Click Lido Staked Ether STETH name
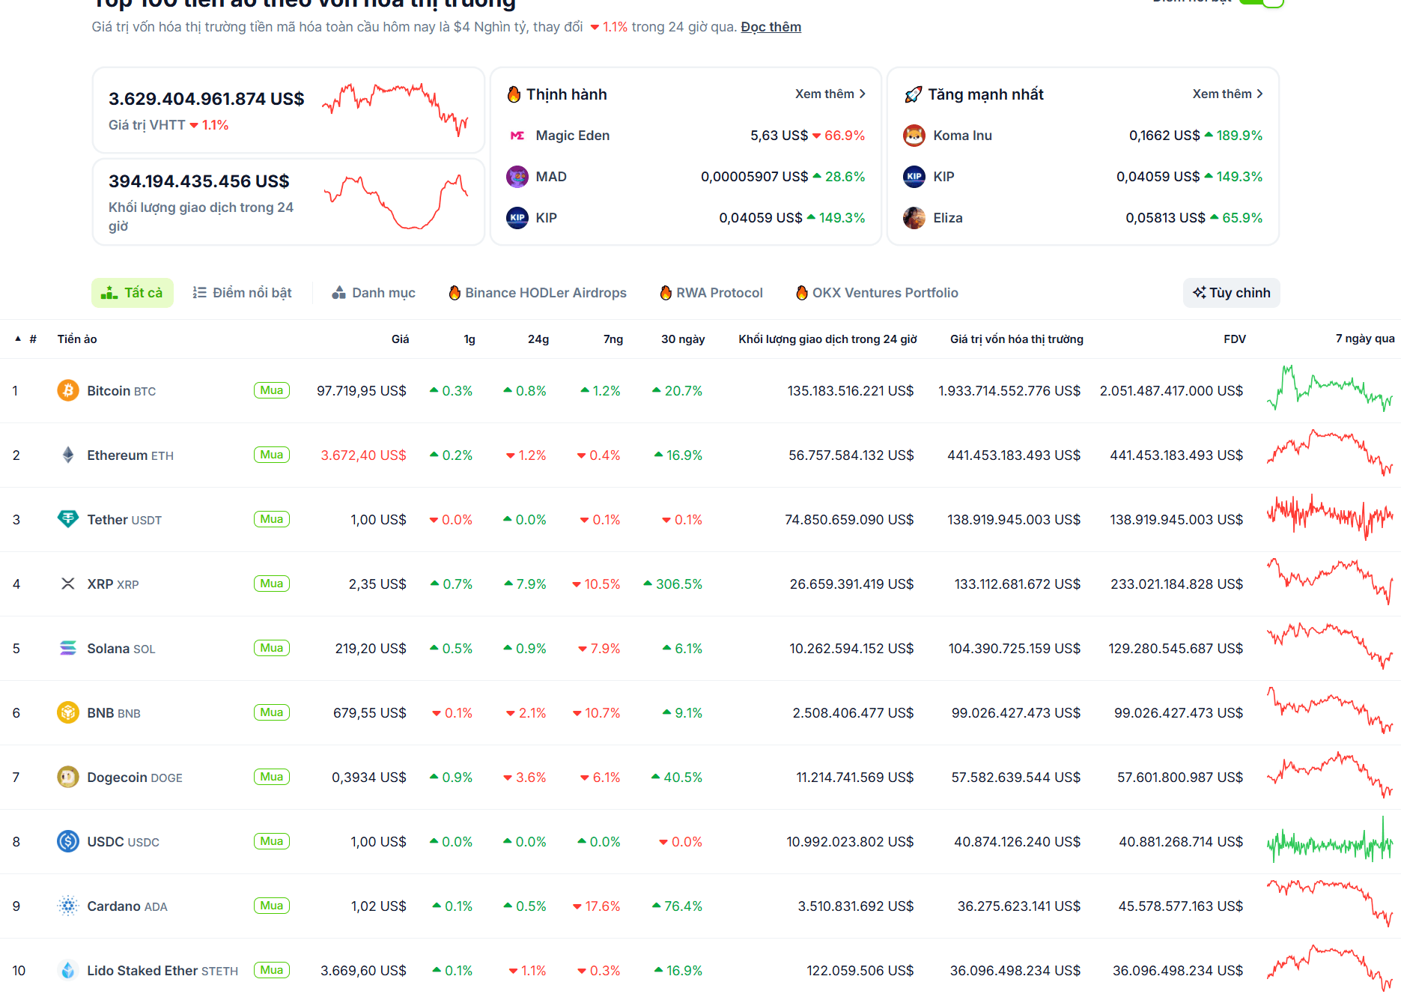This screenshot has width=1401, height=1000. click(x=162, y=971)
